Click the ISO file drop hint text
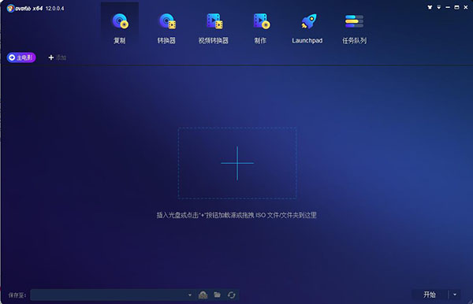This screenshot has width=473, height=304. pyautogui.click(x=236, y=215)
